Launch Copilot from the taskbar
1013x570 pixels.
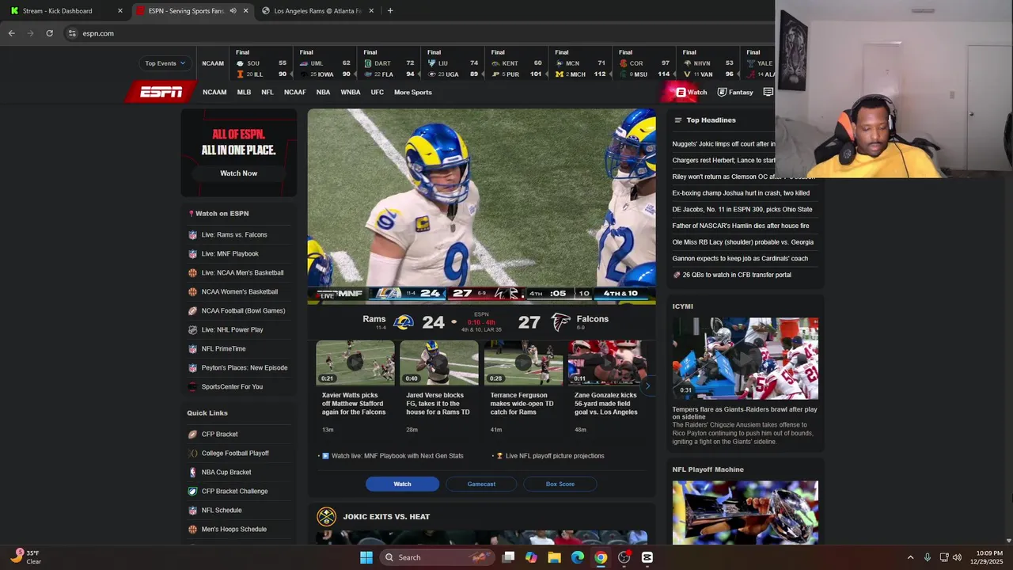[531, 557]
